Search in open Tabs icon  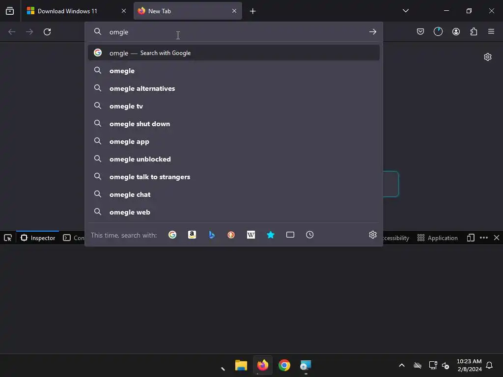tap(290, 235)
